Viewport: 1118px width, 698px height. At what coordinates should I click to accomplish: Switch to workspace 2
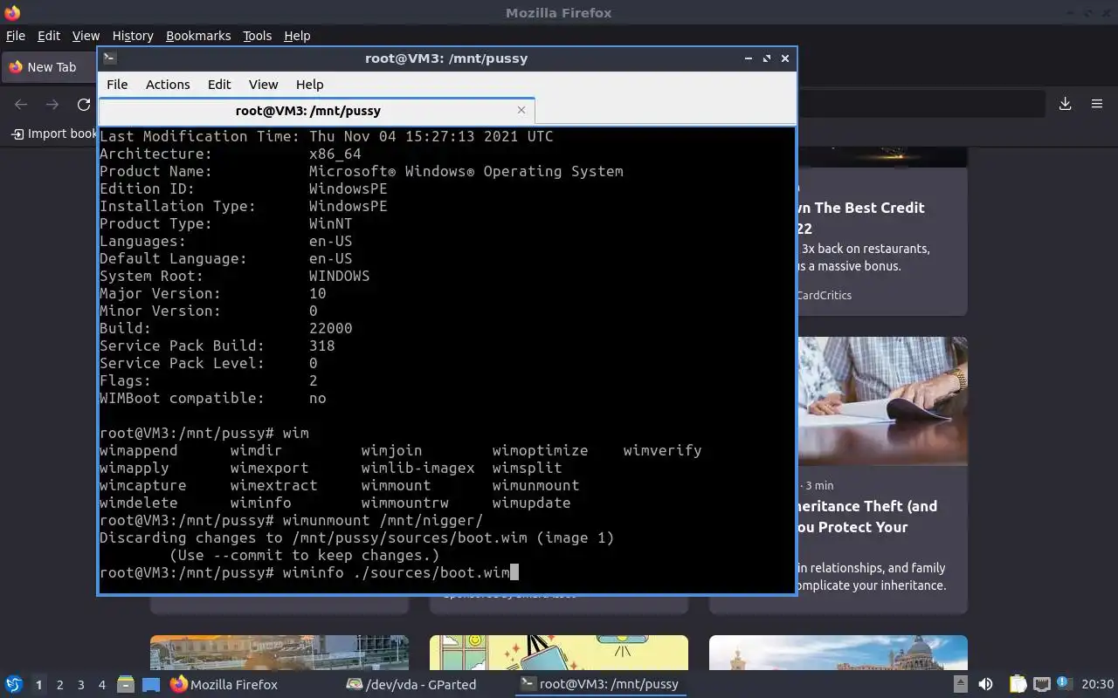click(x=59, y=685)
